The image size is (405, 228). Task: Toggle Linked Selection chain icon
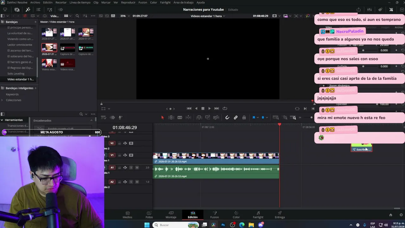coord(236,118)
